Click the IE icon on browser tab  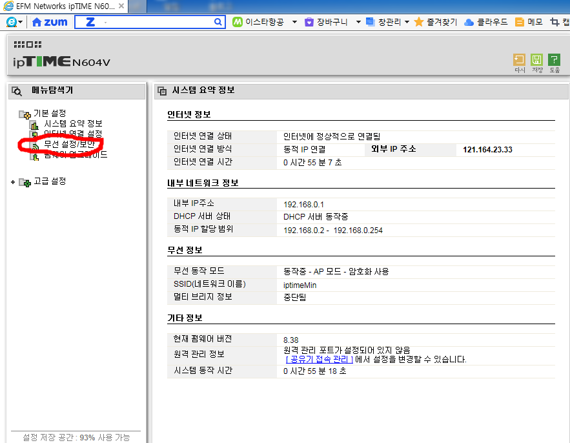coord(8,6)
